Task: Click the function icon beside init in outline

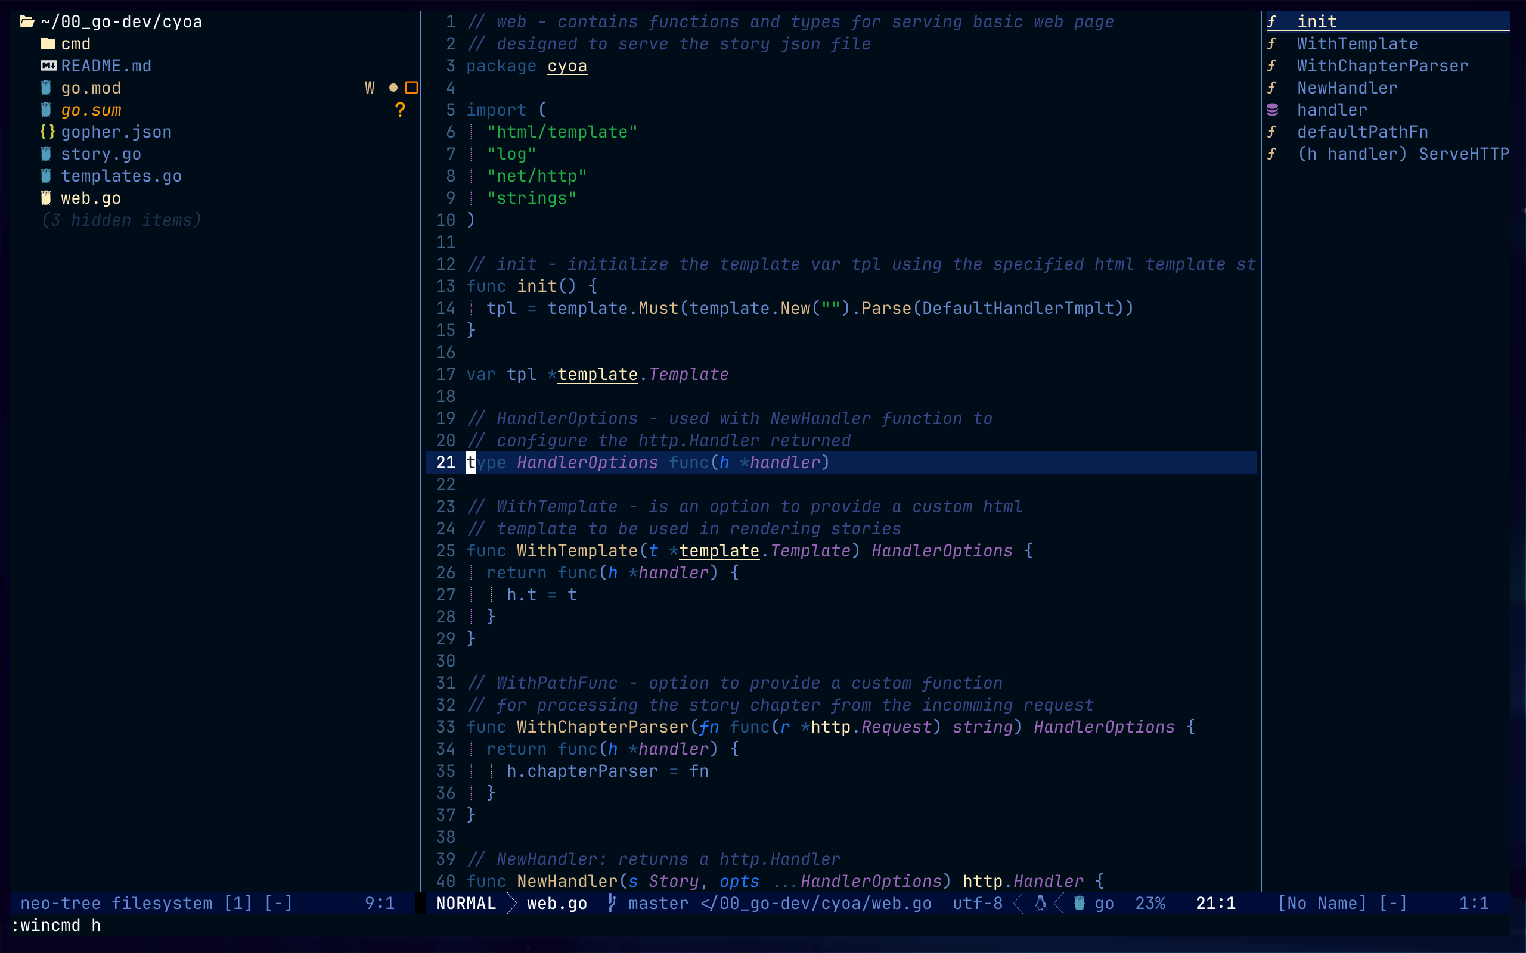Action: (1273, 22)
